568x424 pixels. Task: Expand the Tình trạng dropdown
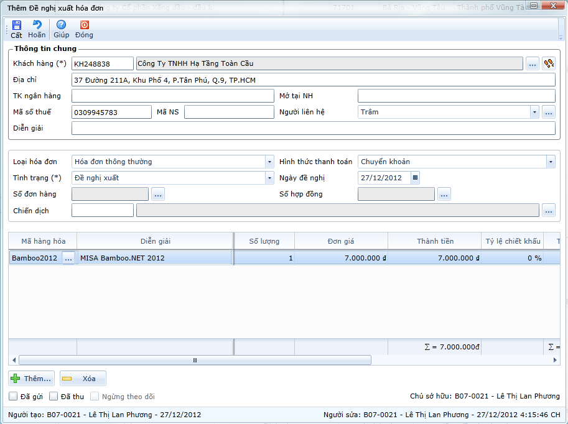click(269, 178)
